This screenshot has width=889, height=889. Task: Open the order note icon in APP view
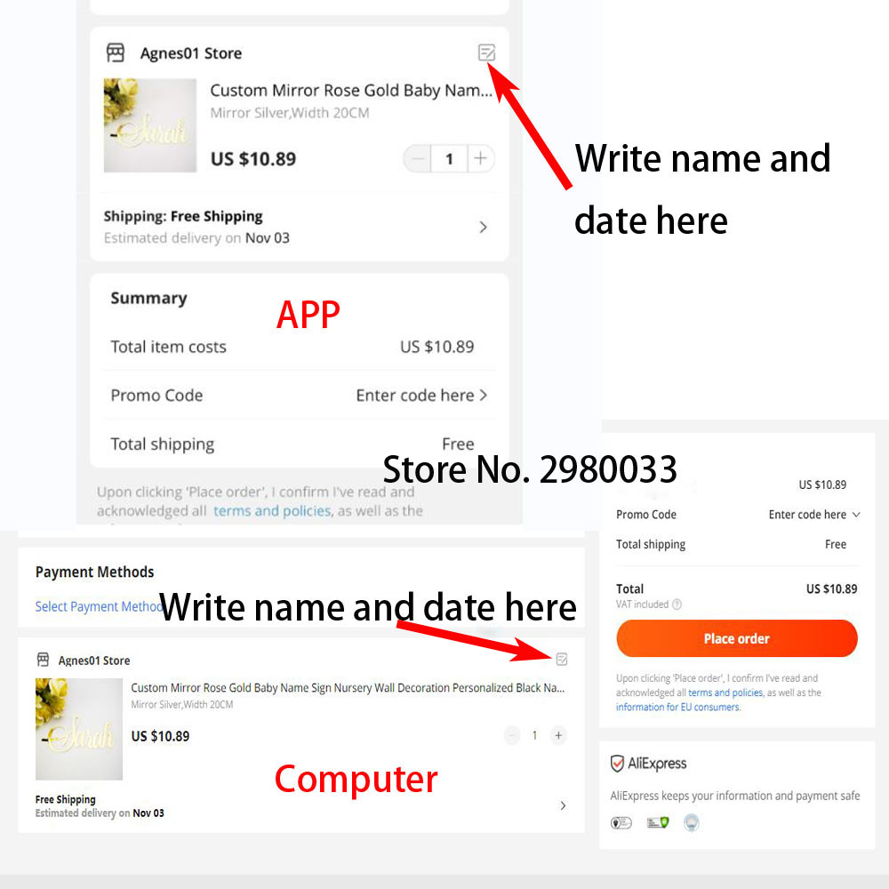click(x=486, y=52)
